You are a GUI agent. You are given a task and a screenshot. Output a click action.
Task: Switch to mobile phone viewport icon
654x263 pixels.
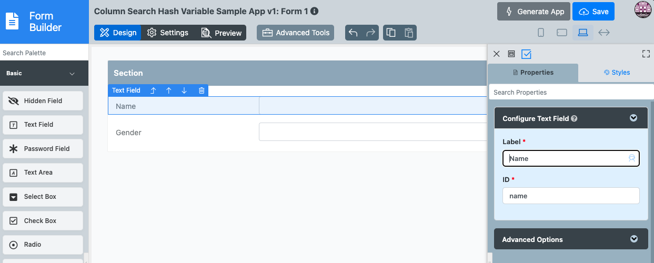[x=541, y=33]
